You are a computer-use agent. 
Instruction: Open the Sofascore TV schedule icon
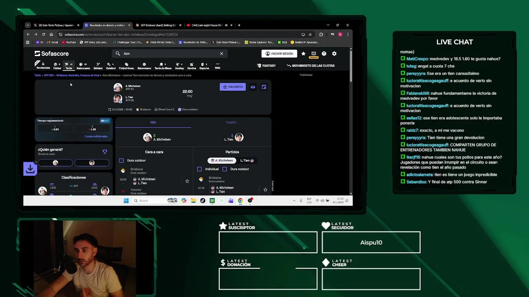tap(314, 54)
